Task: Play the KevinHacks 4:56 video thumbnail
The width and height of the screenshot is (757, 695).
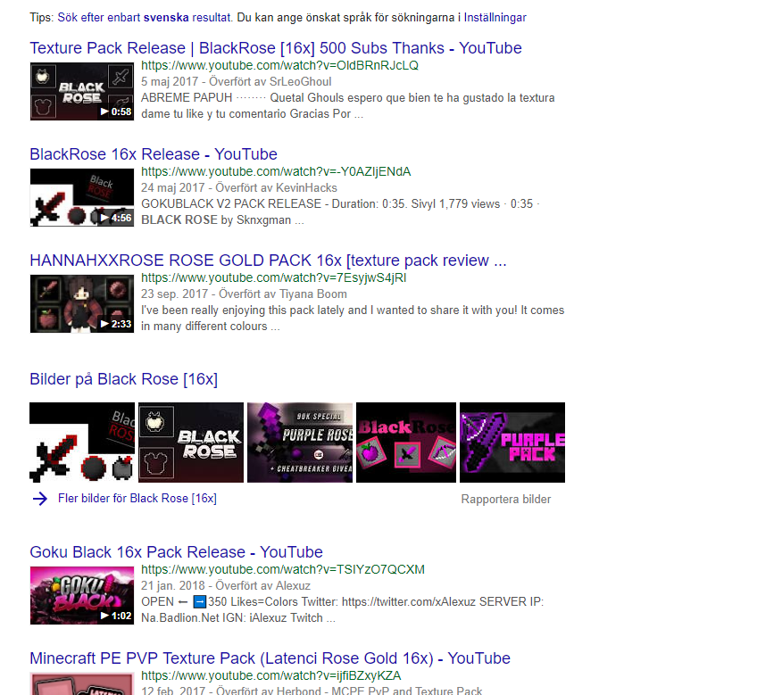Action: (82, 197)
